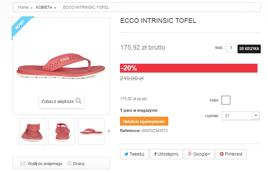View the sandal side-view thumbnail
Image resolution: width=268 pixels, height=173 pixels.
[x=91, y=131]
